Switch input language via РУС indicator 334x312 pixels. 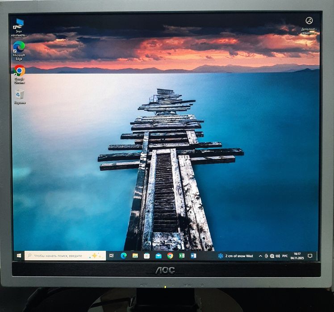[285, 256]
